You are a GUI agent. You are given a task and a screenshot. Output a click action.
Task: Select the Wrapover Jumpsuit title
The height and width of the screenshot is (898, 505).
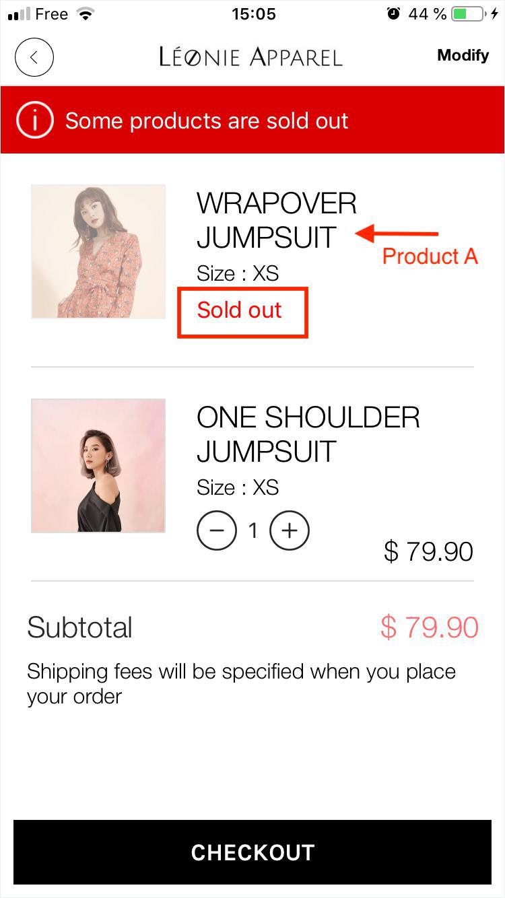tap(276, 220)
